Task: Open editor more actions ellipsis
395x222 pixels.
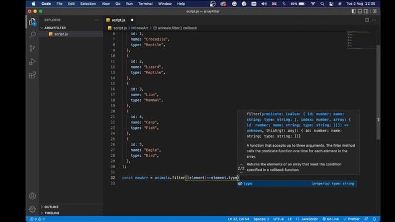Action: pos(374,20)
